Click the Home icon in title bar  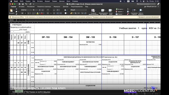point(19,4)
